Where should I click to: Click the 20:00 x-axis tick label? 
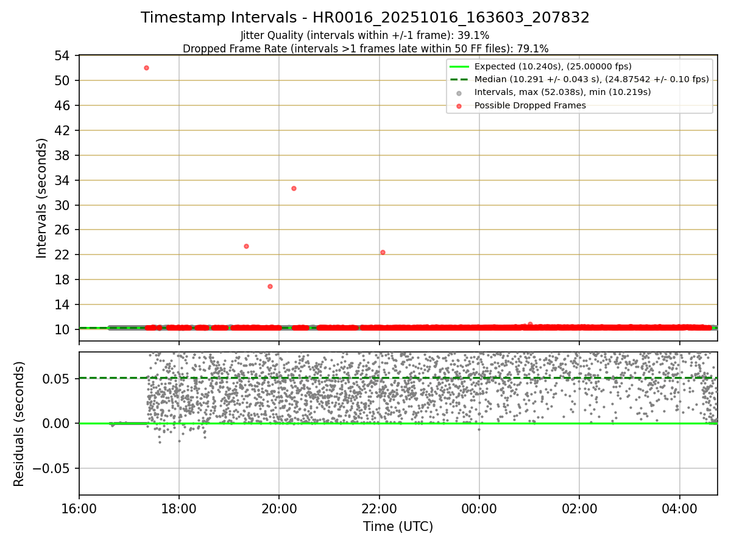point(279,508)
